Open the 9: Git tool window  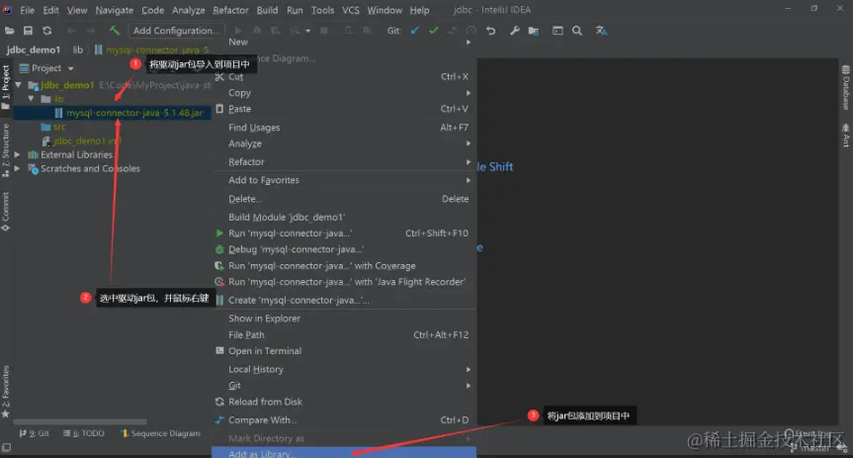coord(34,433)
